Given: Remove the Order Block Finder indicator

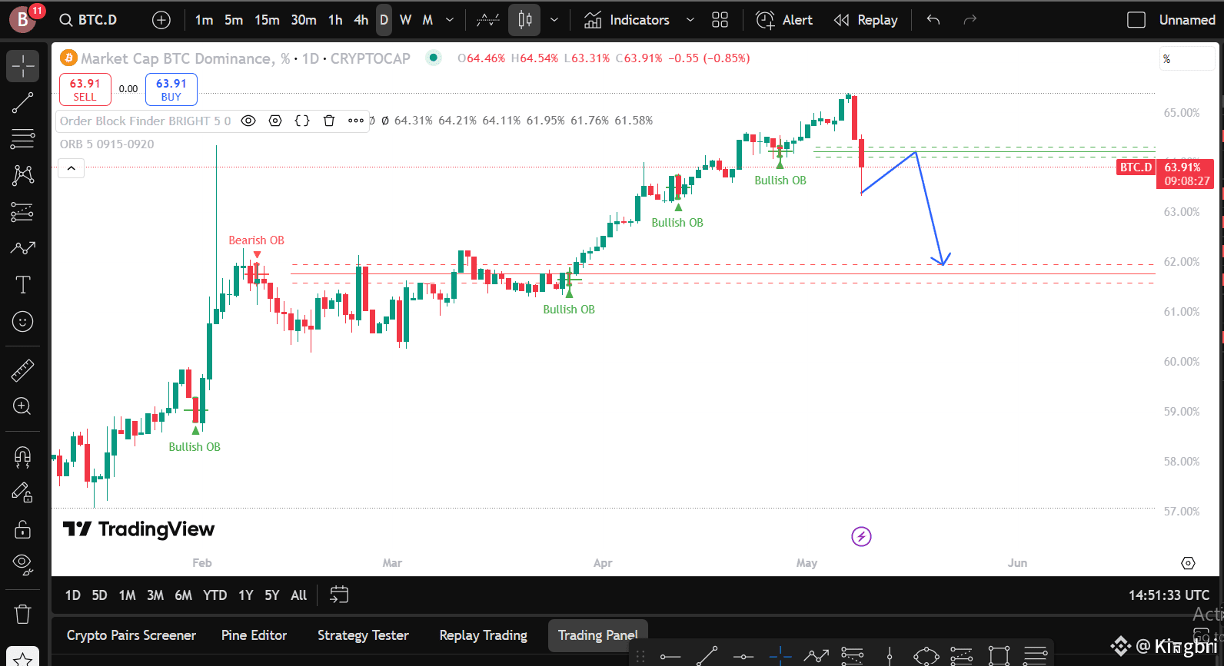Looking at the screenshot, I should [329, 121].
